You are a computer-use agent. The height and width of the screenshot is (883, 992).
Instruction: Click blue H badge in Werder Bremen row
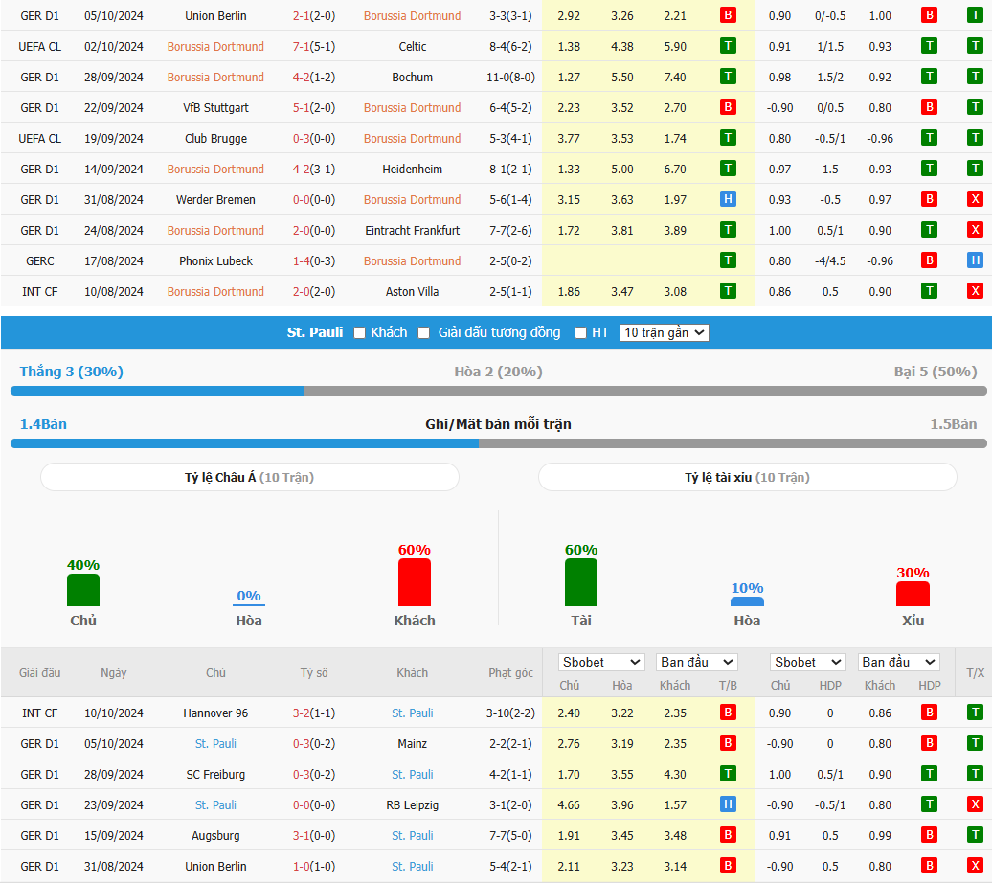pos(728,199)
